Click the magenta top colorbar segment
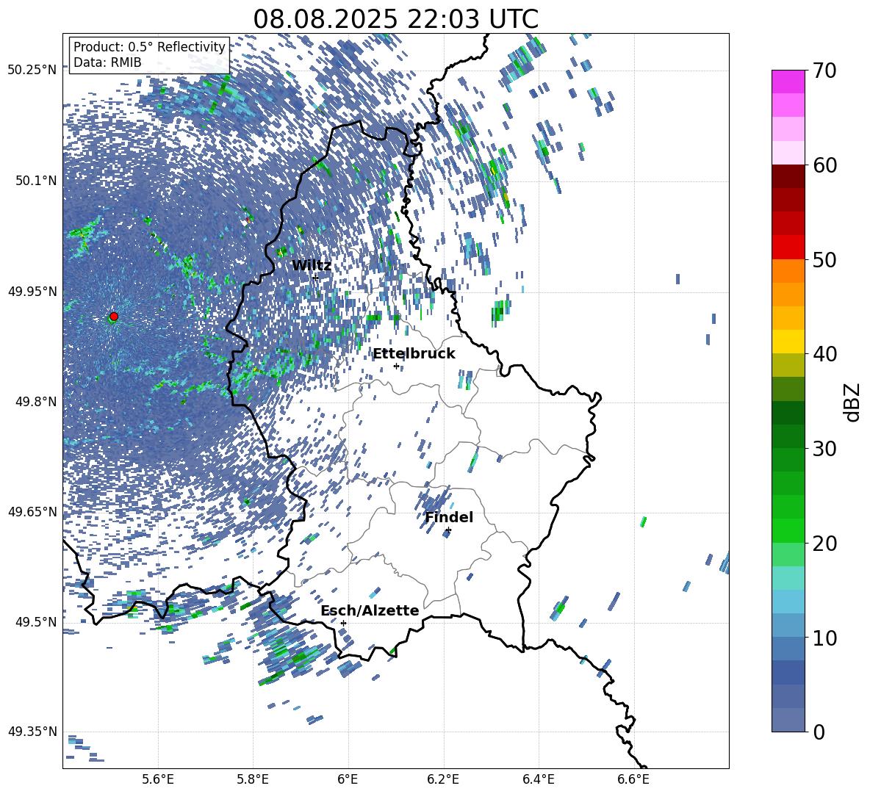The height and width of the screenshot is (794, 870). [x=788, y=82]
